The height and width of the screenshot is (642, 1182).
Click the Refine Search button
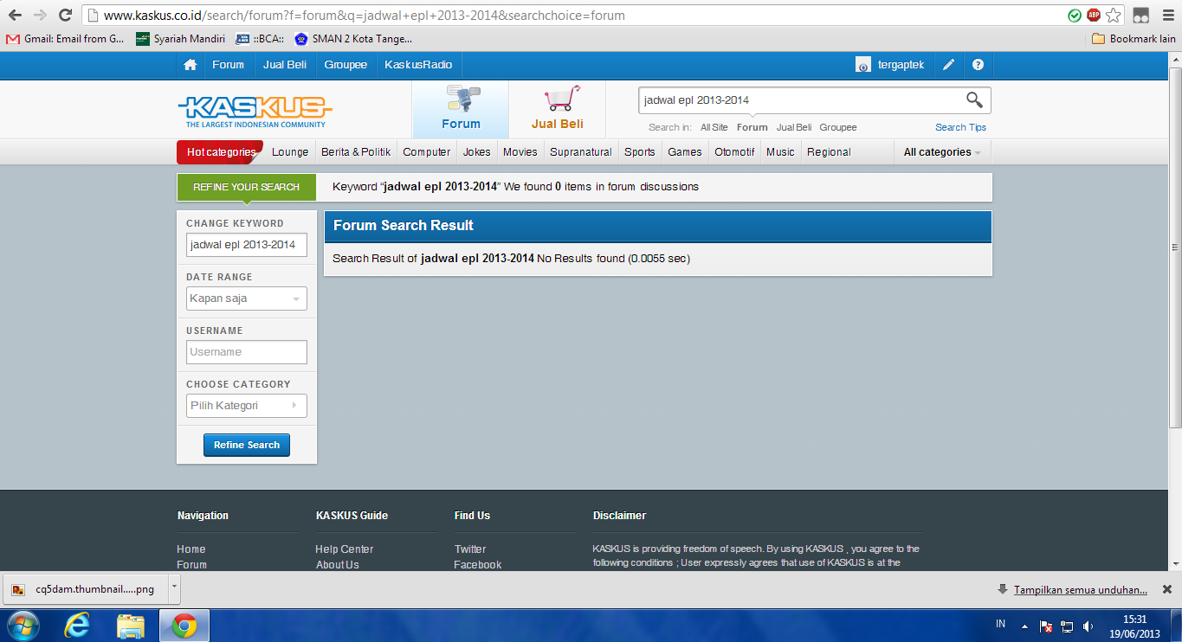tap(247, 445)
